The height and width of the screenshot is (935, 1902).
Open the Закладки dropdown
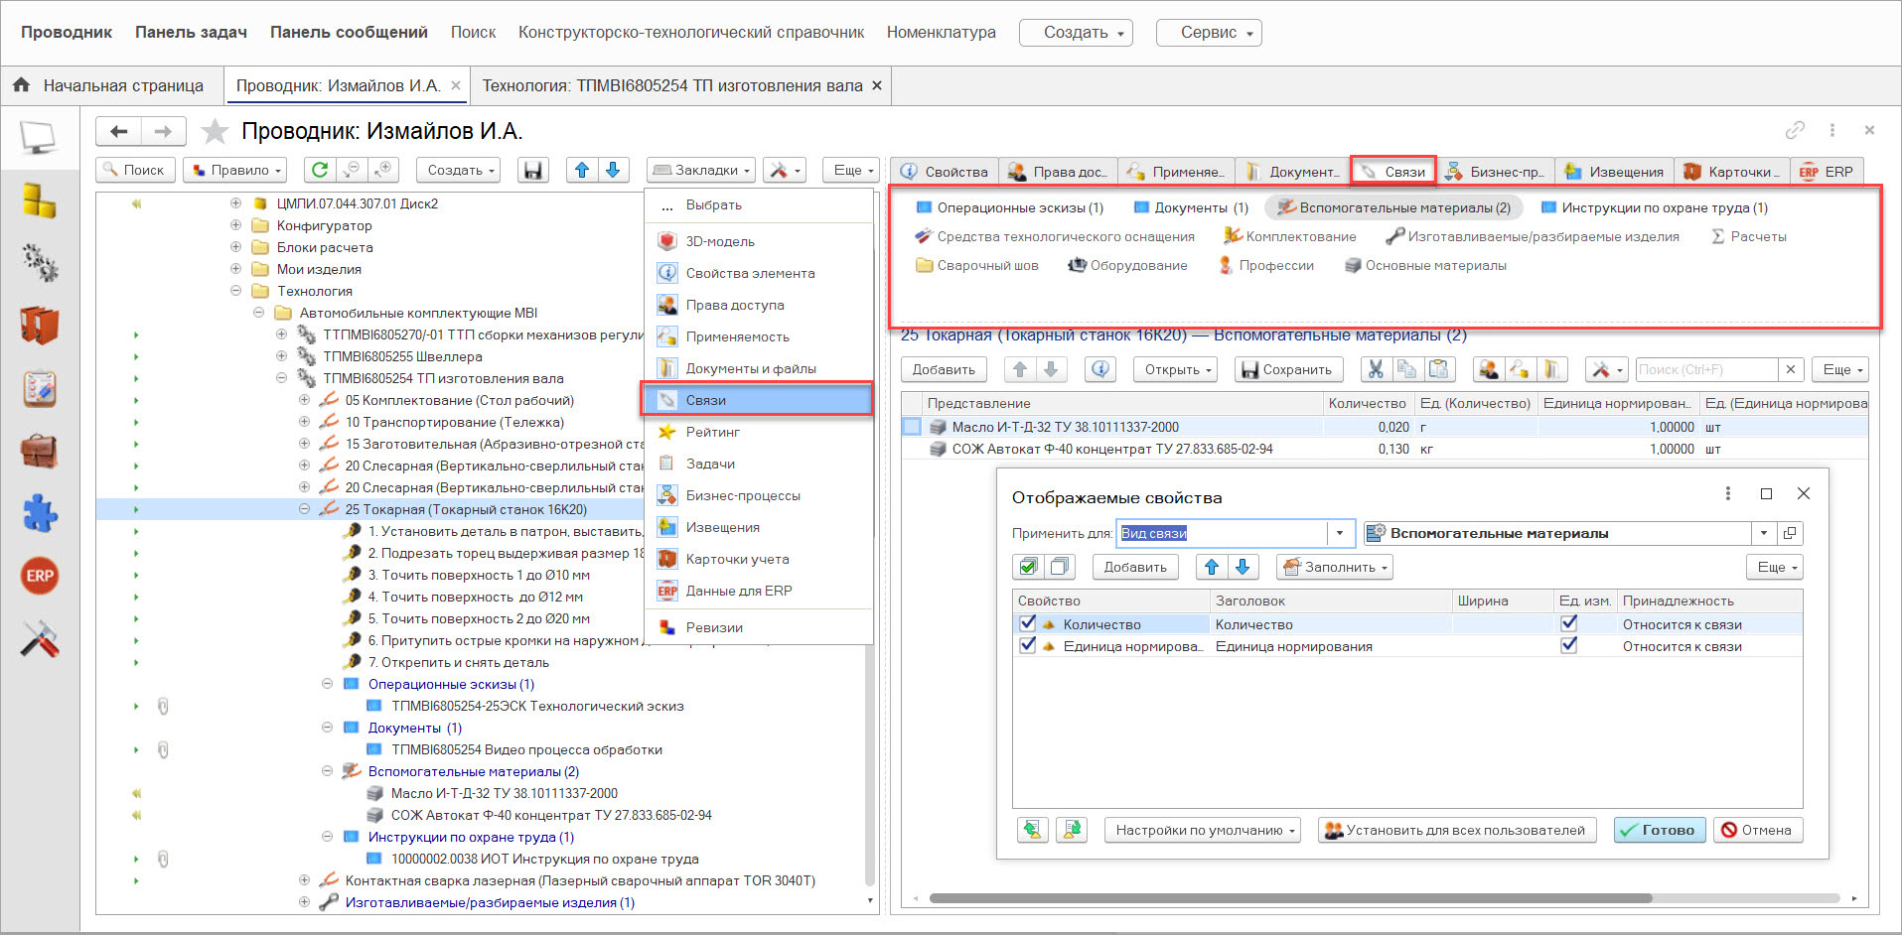[x=701, y=170]
